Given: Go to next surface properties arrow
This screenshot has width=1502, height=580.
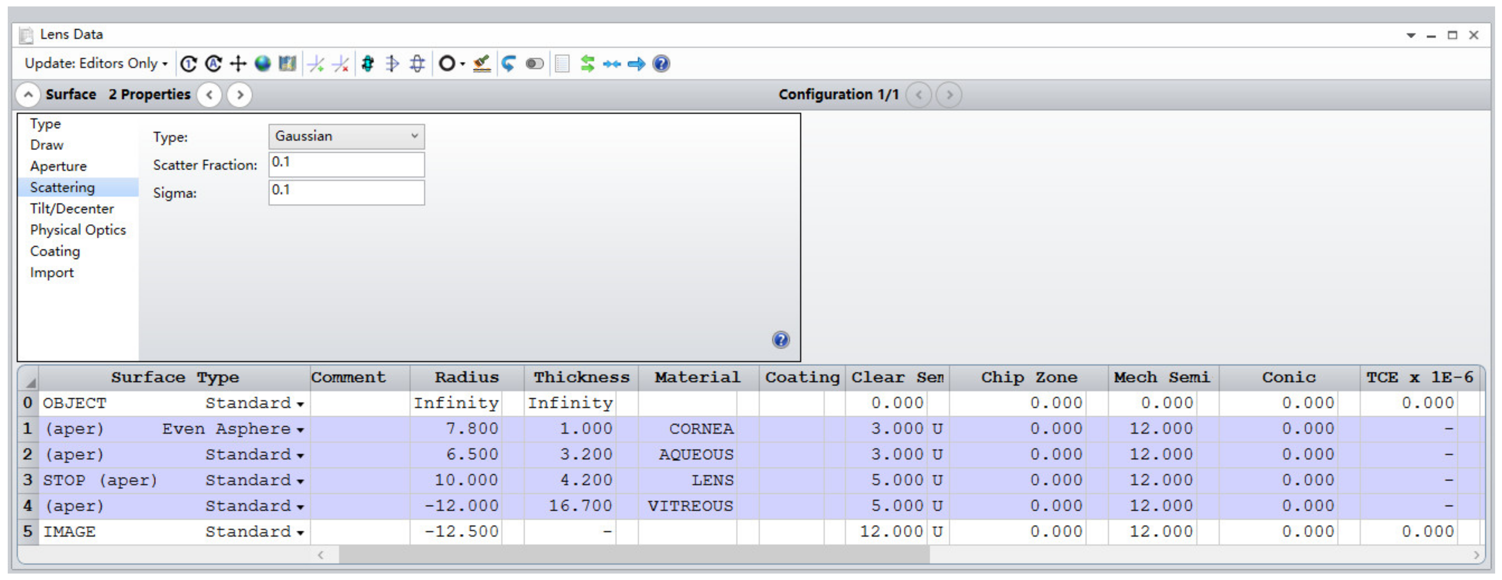Looking at the screenshot, I should coord(239,95).
